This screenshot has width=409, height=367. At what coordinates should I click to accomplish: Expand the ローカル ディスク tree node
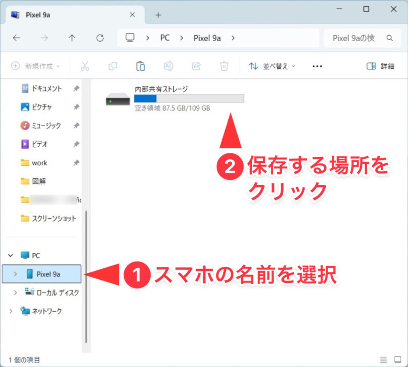[x=15, y=292]
